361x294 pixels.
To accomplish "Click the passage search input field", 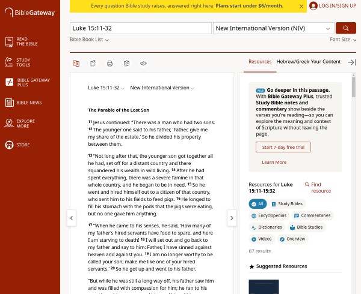I will click(x=141, y=28).
